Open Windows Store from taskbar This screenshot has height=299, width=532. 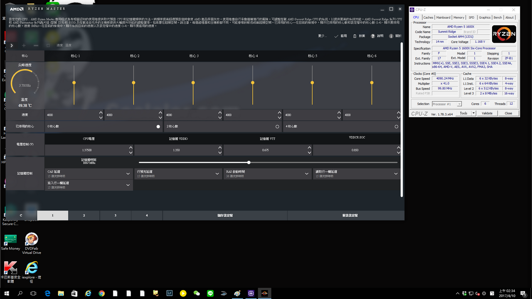tap(74, 293)
